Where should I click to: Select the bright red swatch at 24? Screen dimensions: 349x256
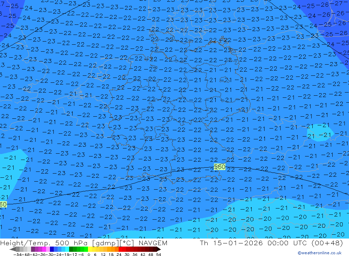[120, 249]
